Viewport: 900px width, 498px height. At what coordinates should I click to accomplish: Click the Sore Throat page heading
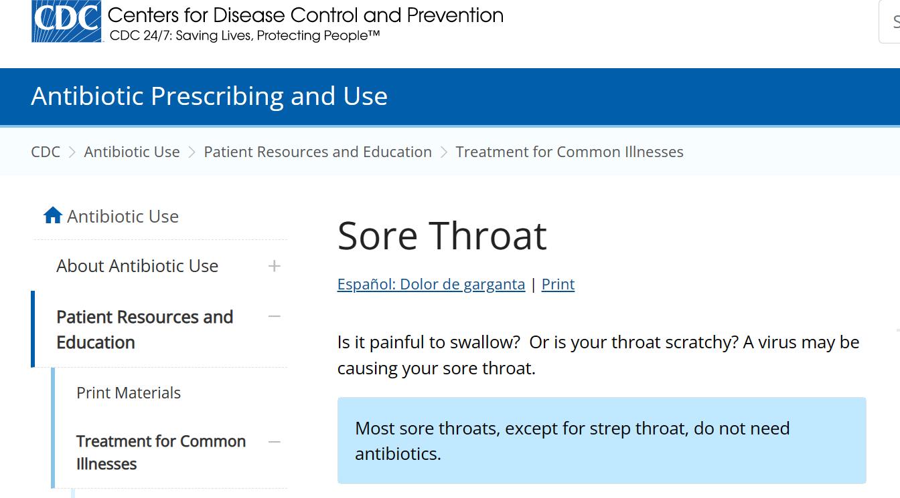442,235
